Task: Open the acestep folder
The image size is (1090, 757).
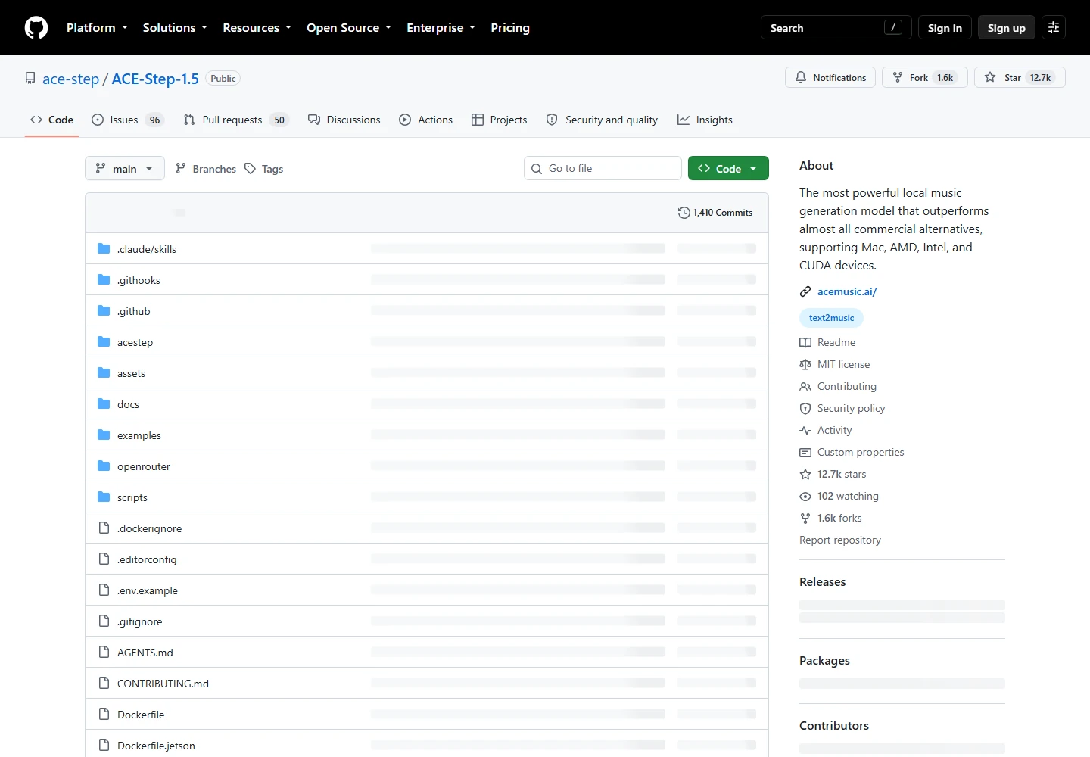Action: click(135, 342)
